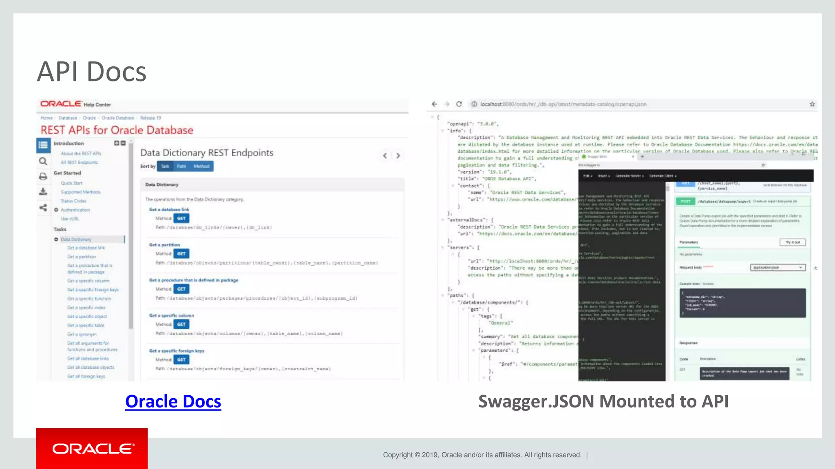The height and width of the screenshot is (469, 835).
Task: Bookmark the page with the star icon
Action: click(x=812, y=104)
